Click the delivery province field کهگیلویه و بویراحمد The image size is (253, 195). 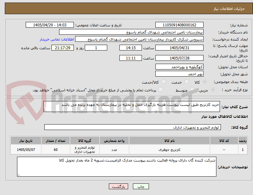coord(179,67)
